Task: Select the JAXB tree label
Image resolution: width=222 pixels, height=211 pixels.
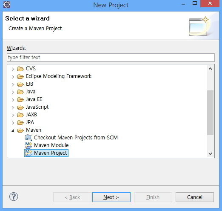Action: [31, 115]
